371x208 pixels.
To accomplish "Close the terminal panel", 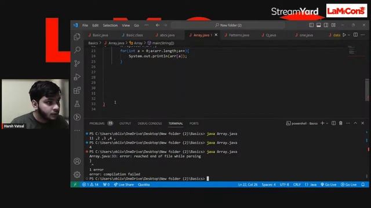I will [363, 123].
